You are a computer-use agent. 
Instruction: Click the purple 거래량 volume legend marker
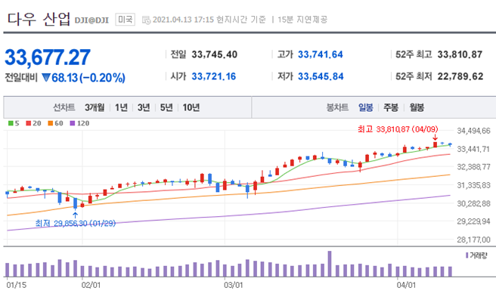click(x=467, y=255)
